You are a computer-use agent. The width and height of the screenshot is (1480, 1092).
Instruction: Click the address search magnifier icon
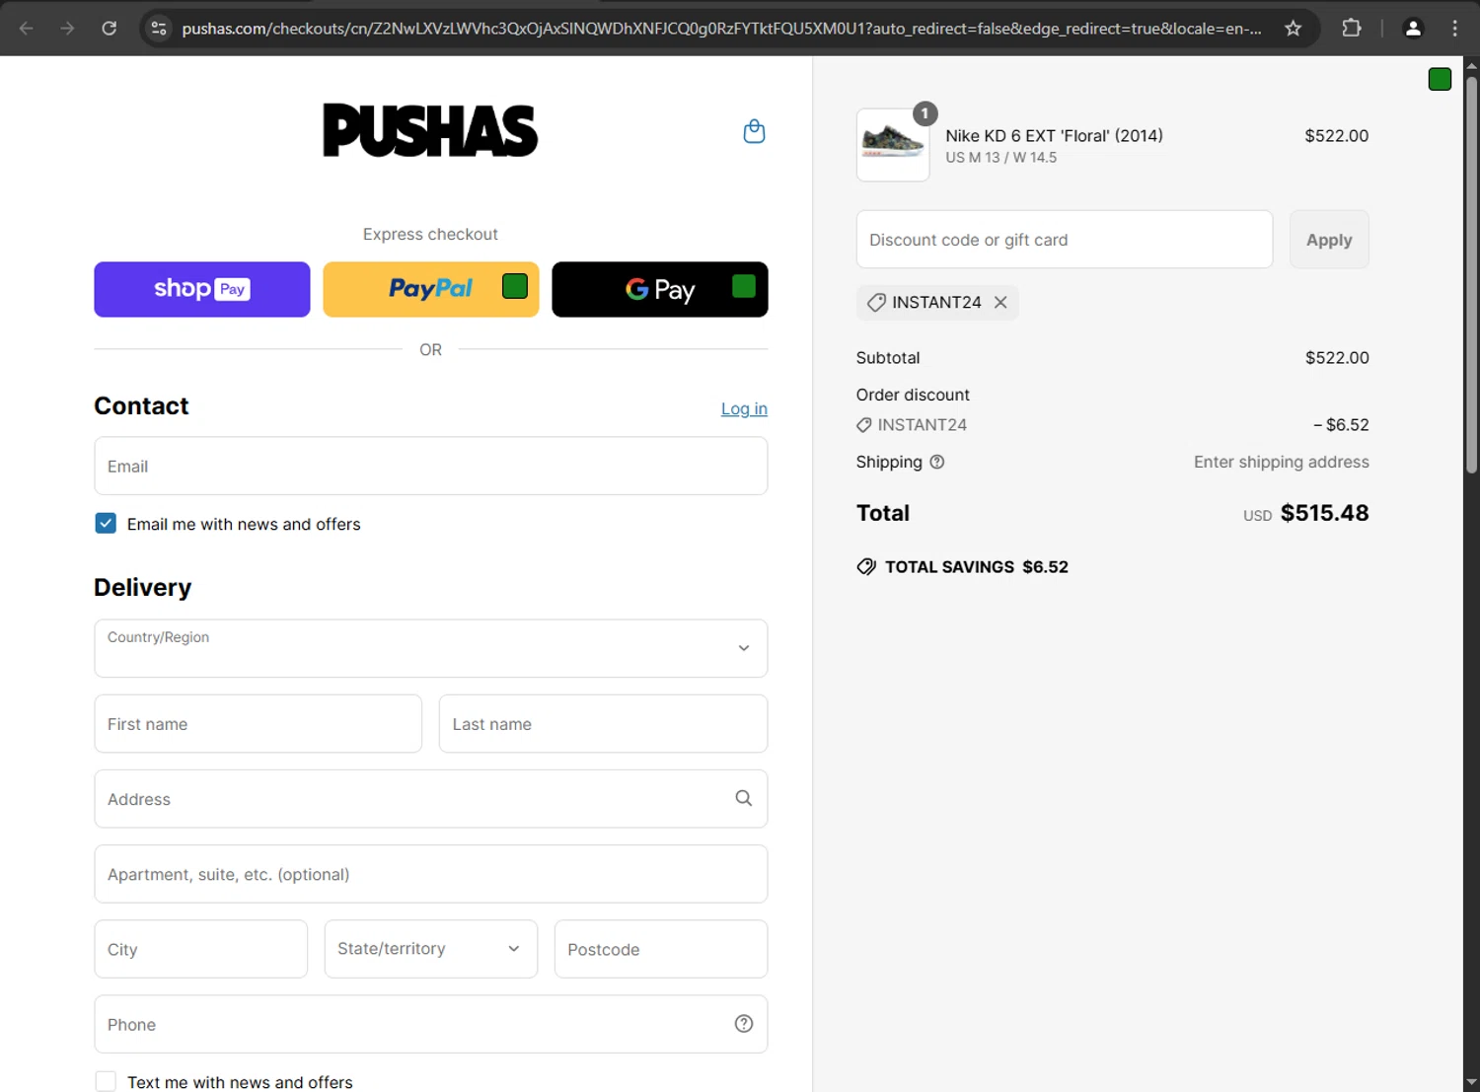pos(744,798)
